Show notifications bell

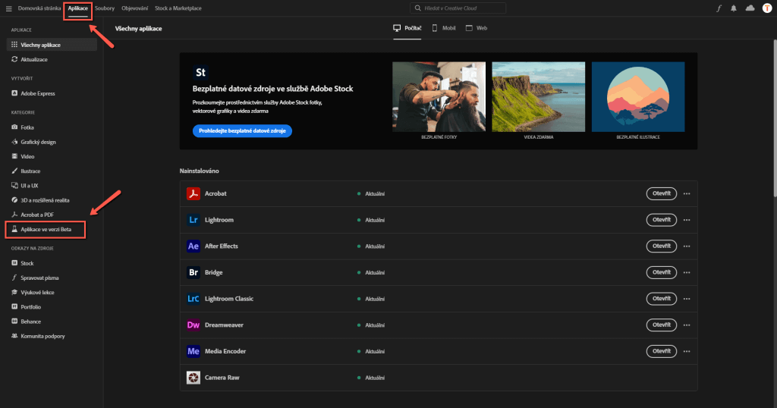[x=734, y=8]
